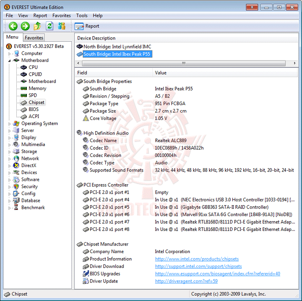302x301 pixels.
Task: Click the Computer icon in tree
Action: [x=16, y=53]
